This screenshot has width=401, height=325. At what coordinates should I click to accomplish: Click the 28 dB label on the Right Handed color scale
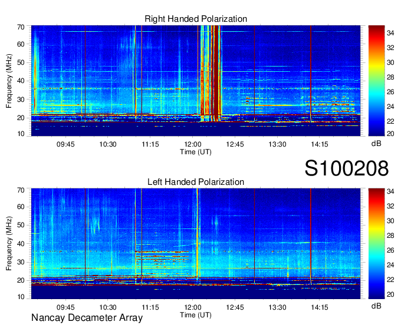click(390, 77)
